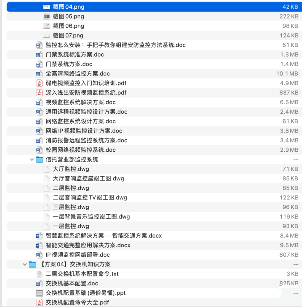Image resolution: width=302 pixels, height=307 pixels.
Task: Open 交换机配置命令大全.pdf
Action: click(x=78, y=303)
